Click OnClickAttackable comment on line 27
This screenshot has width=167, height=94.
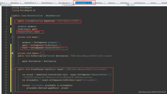(98, 69)
